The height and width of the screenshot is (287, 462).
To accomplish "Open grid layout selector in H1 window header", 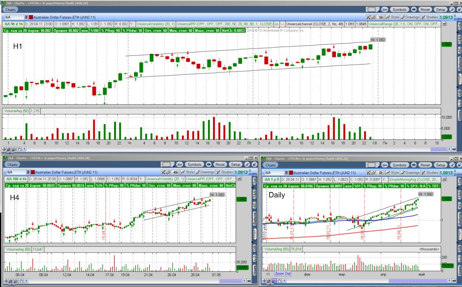I will [373, 10].
